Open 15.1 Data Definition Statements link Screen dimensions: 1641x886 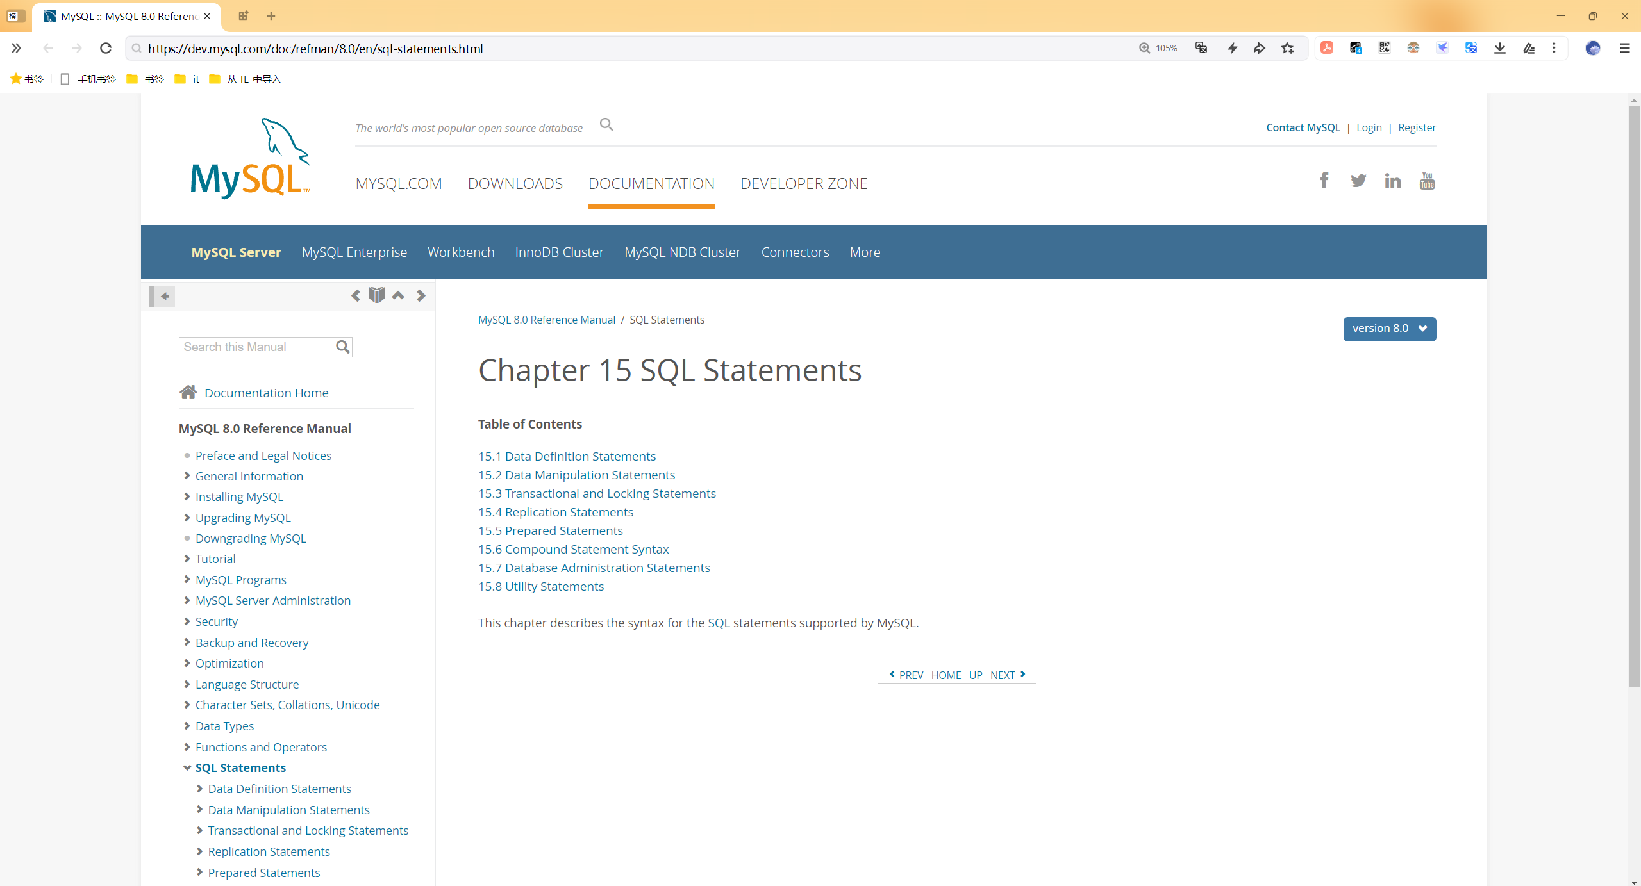[x=567, y=456]
